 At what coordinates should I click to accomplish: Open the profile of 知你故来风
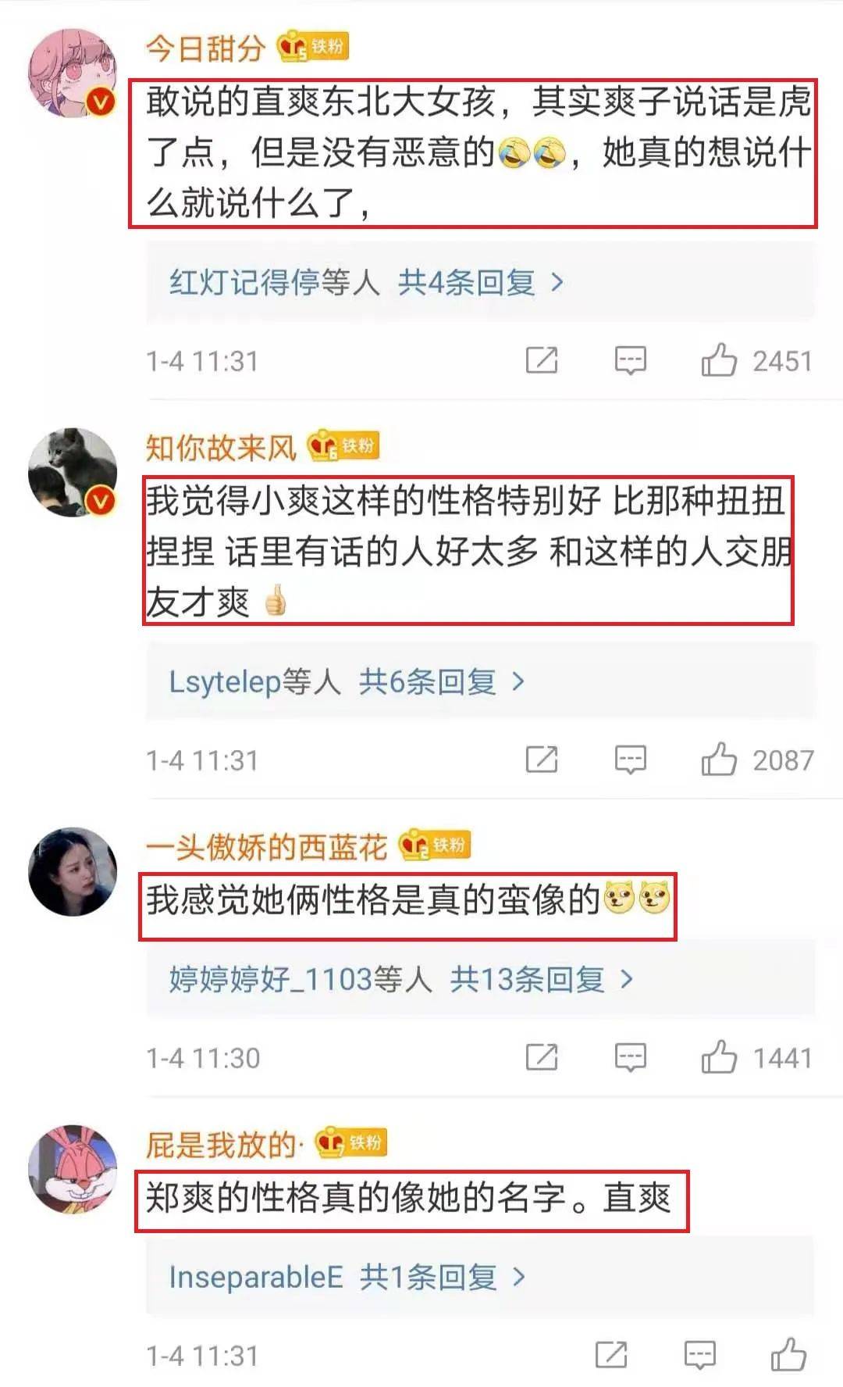tap(221, 448)
